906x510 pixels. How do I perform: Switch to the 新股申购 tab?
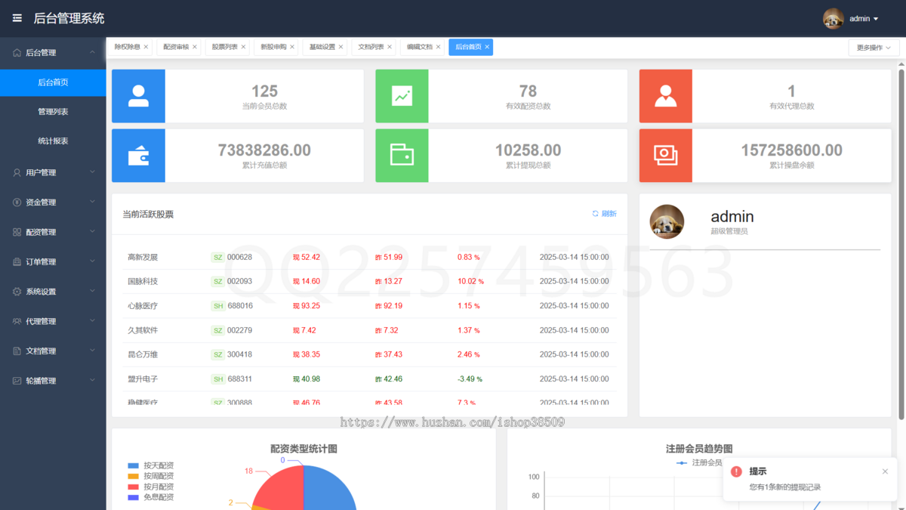pos(273,47)
